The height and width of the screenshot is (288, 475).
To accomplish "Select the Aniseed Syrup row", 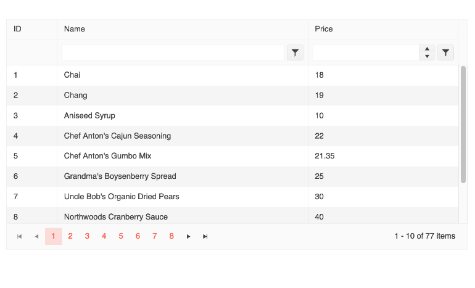I will [x=233, y=116].
